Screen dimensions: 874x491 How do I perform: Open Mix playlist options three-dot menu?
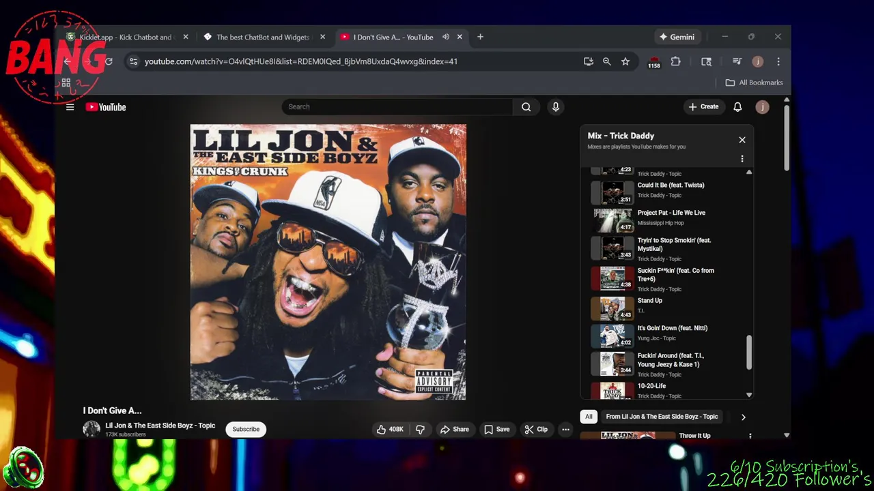[x=742, y=159]
